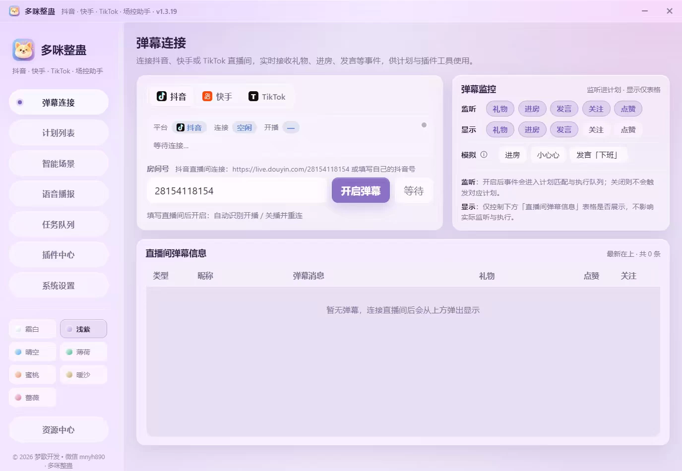Click the app logo icon in title bar
Screen dimensions: 682x471
14,11
